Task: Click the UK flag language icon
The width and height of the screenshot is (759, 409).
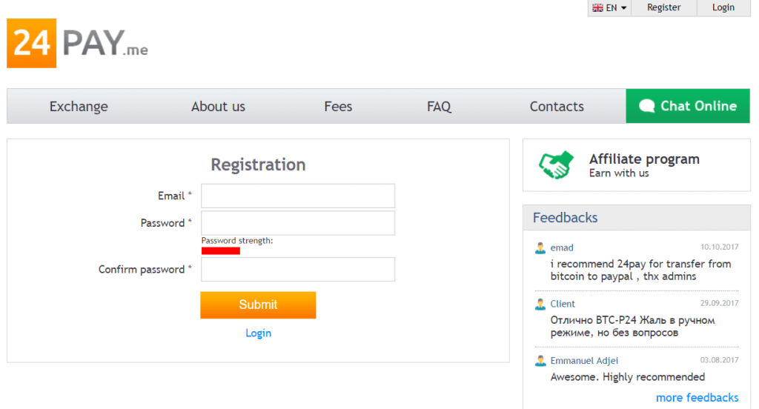Action: point(598,7)
